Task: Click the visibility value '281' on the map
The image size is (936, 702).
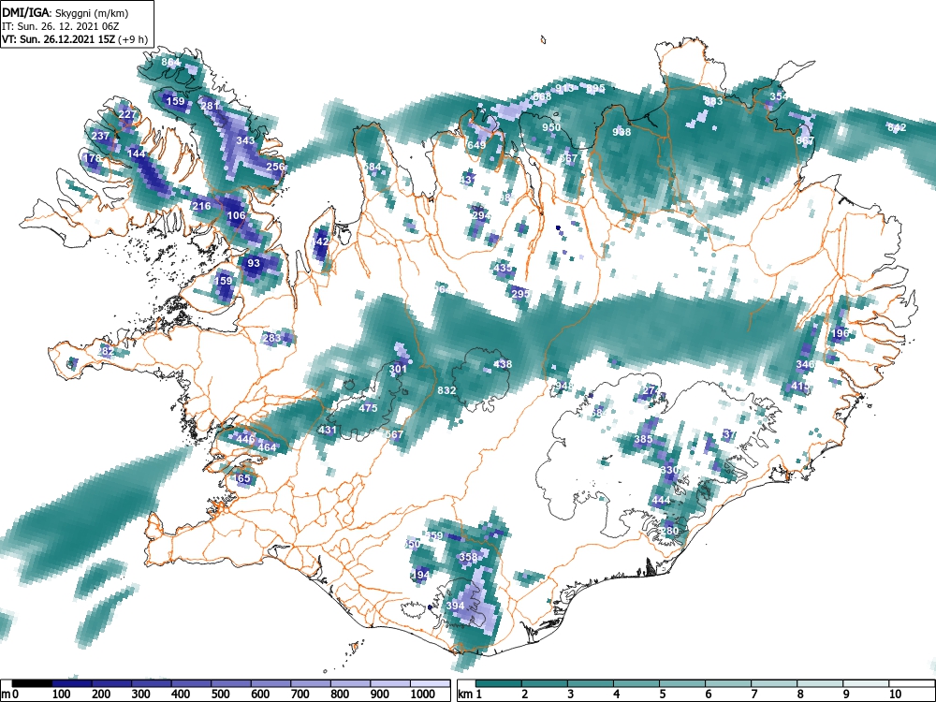Action: [210, 107]
